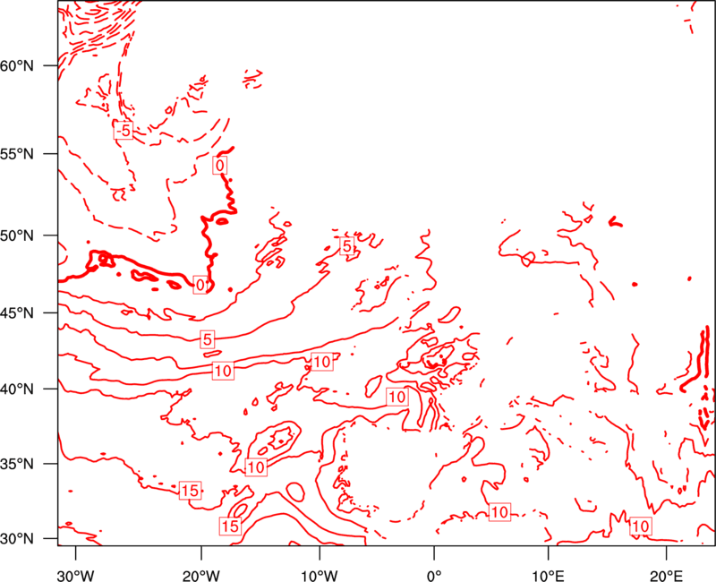Select the 30°W longitude axis label
This screenshot has width=716, height=582.
pyautogui.click(x=76, y=576)
